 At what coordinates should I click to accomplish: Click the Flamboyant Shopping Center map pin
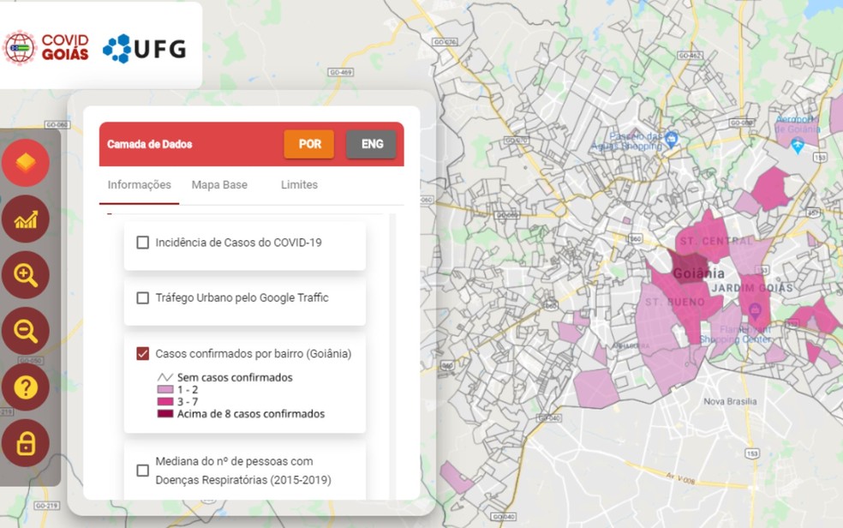coord(755,310)
